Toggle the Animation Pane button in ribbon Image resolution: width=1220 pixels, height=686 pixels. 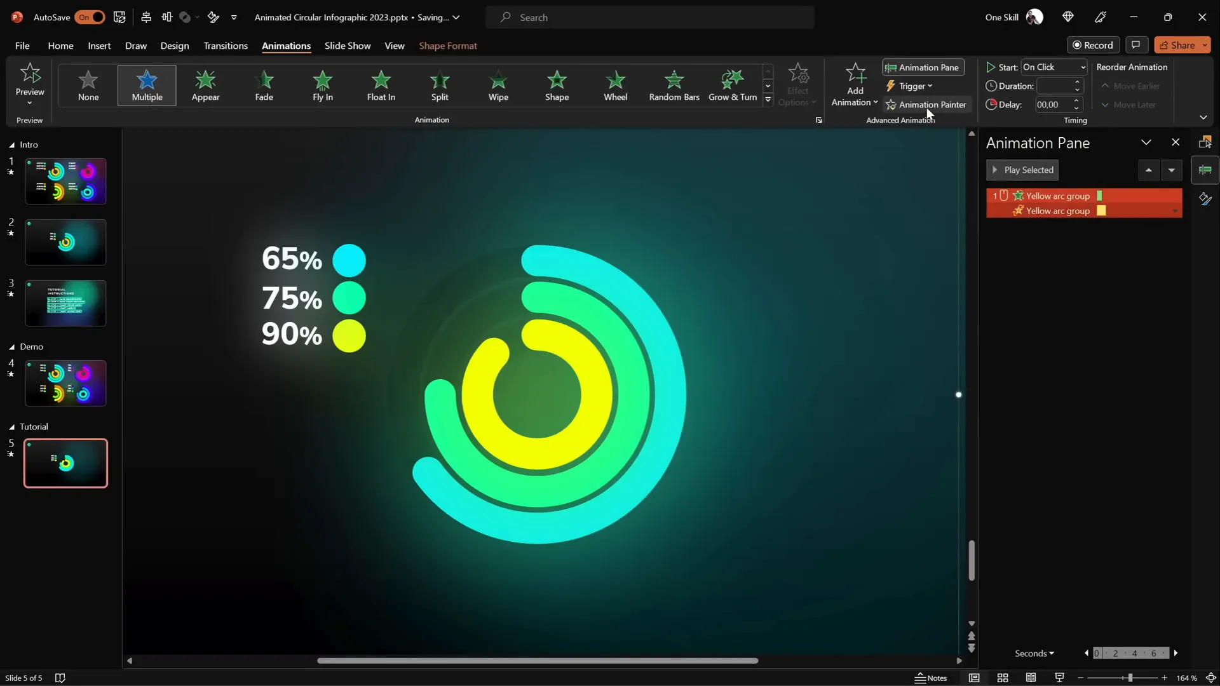point(923,67)
